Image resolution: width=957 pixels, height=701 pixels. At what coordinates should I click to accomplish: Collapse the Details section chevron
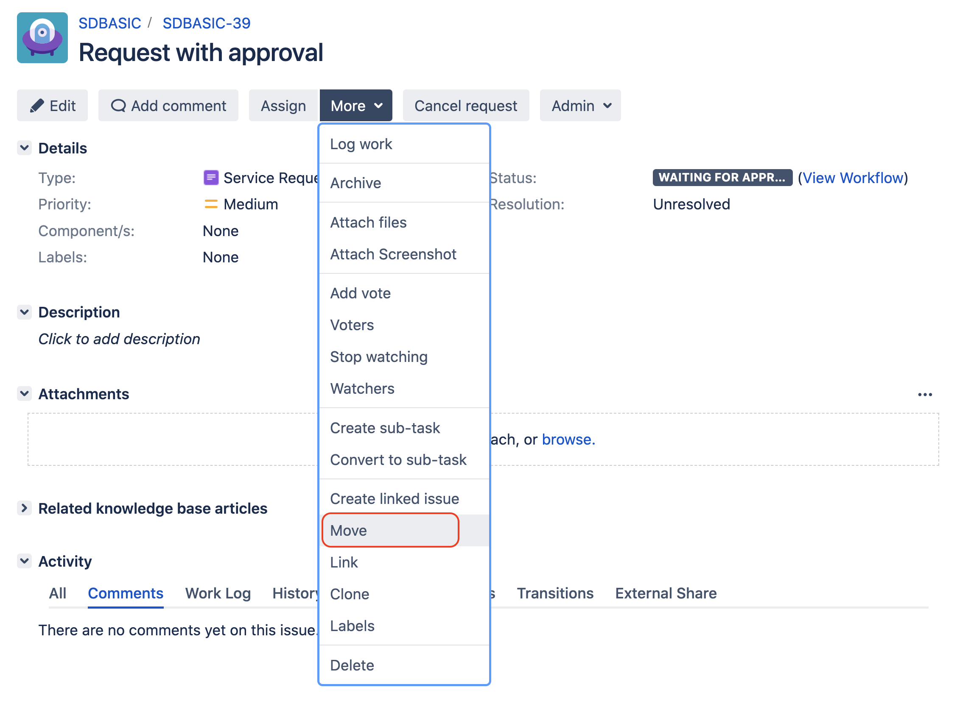[24, 148]
